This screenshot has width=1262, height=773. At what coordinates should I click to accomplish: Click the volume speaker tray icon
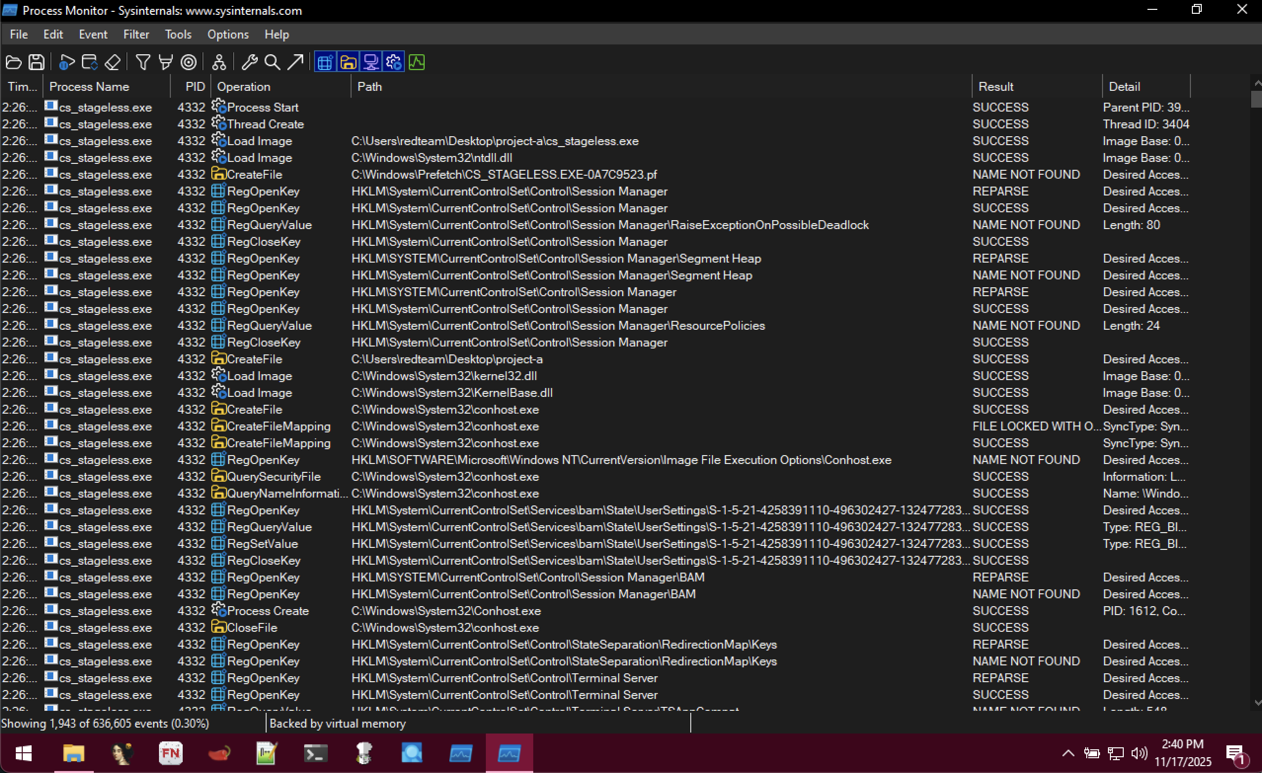1139,753
